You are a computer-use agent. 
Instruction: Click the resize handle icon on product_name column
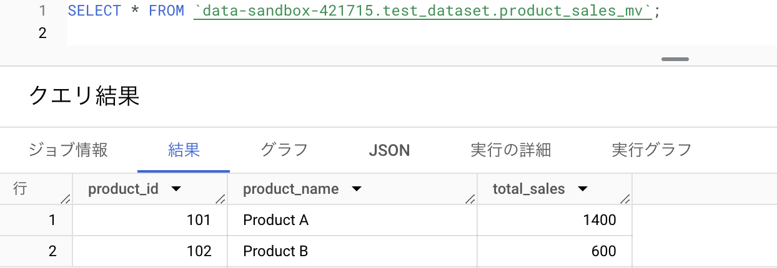click(470, 199)
